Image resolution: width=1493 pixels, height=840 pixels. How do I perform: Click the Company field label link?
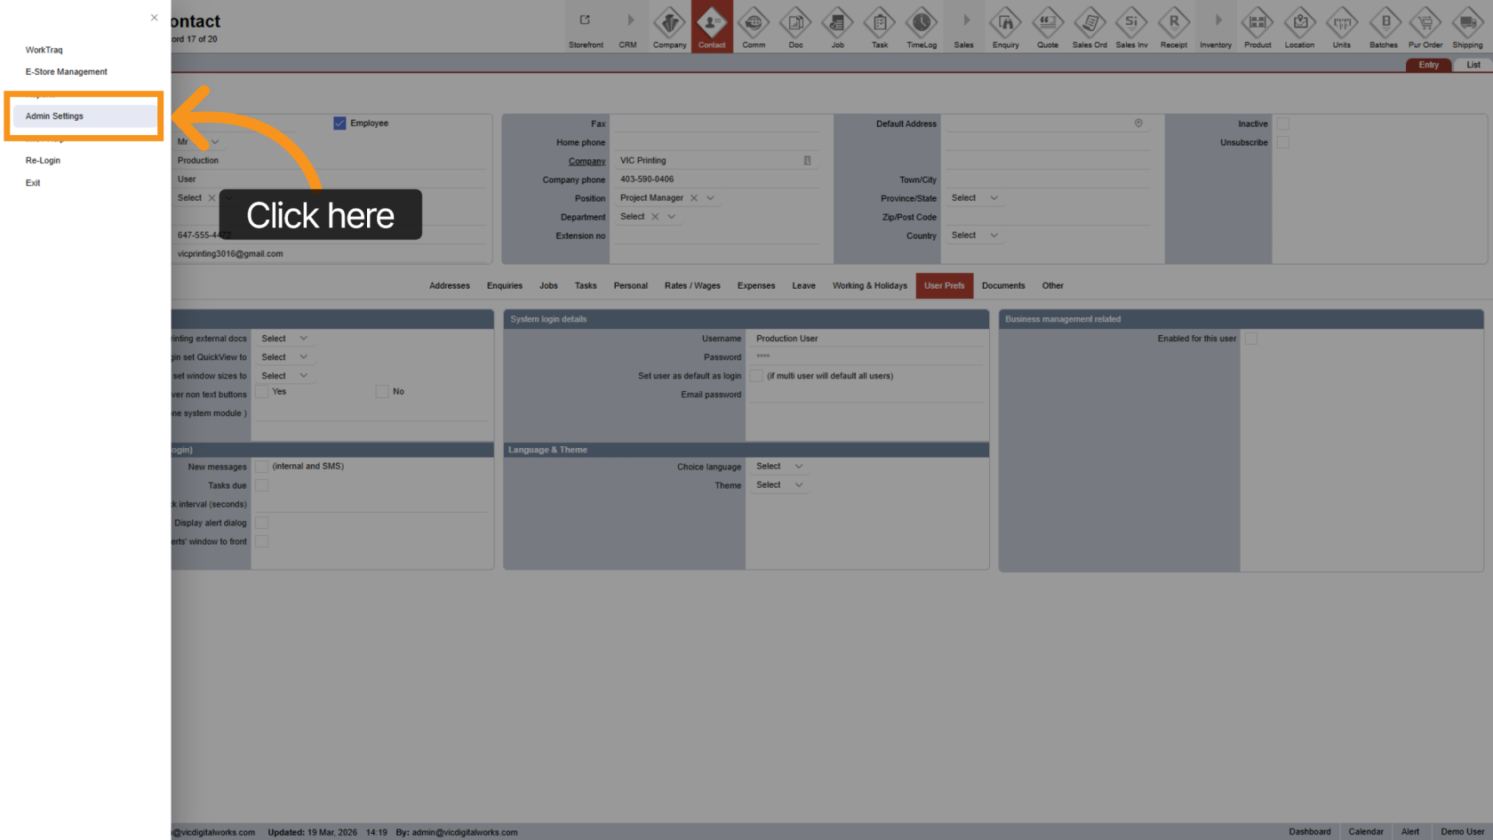(x=587, y=162)
